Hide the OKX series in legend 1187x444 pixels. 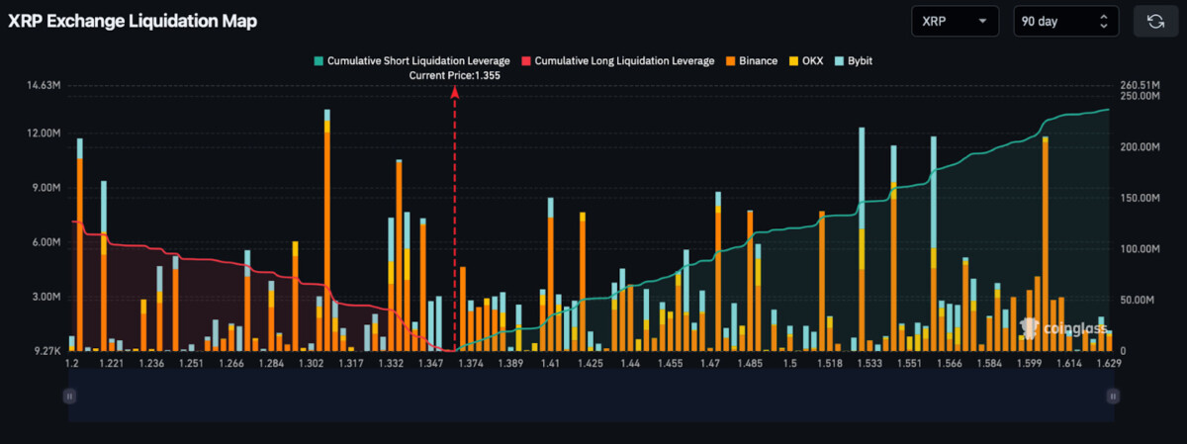[805, 61]
